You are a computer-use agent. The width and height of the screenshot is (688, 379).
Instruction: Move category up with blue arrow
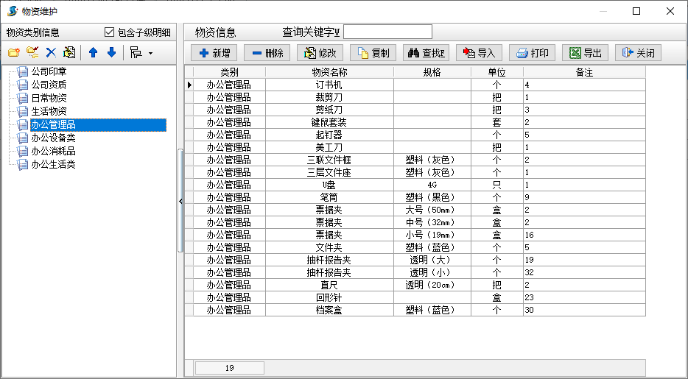(x=93, y=52)
